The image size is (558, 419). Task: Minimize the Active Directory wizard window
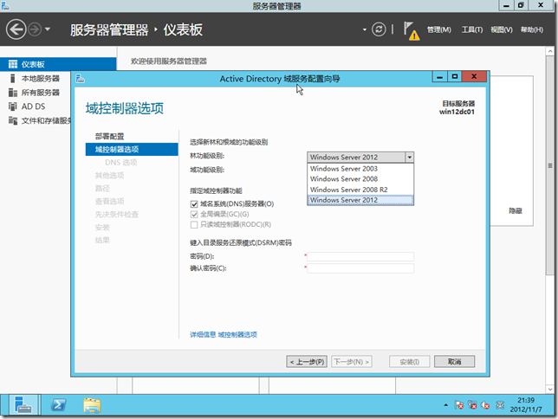click(x=440, y=77)
